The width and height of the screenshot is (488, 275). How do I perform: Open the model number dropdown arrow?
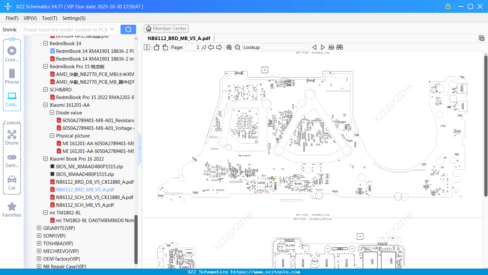[x=112, y=29]
